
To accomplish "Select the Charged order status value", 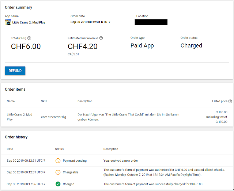I will pos(191,46).
